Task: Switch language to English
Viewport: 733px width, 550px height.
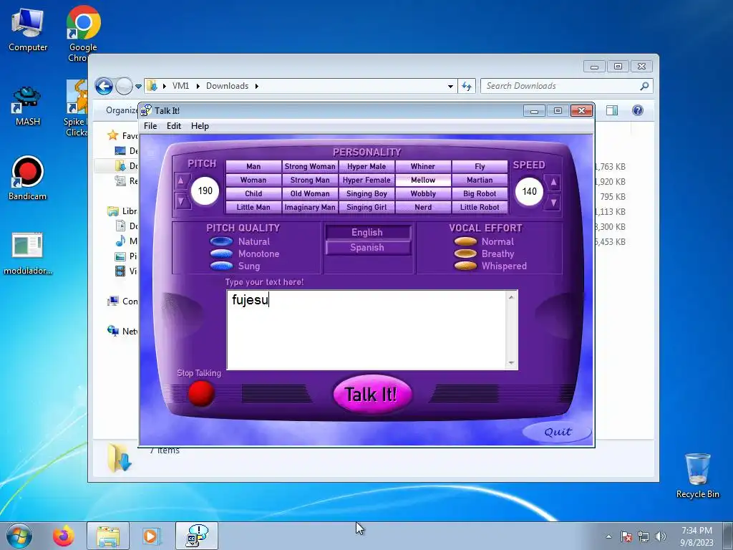Action: tap(367, 233)
